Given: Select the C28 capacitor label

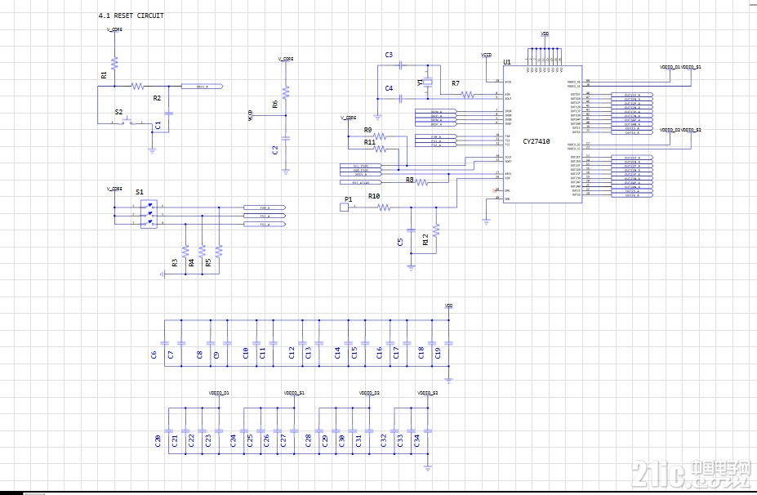Looking at the screenshot, I should coord(308,440).
